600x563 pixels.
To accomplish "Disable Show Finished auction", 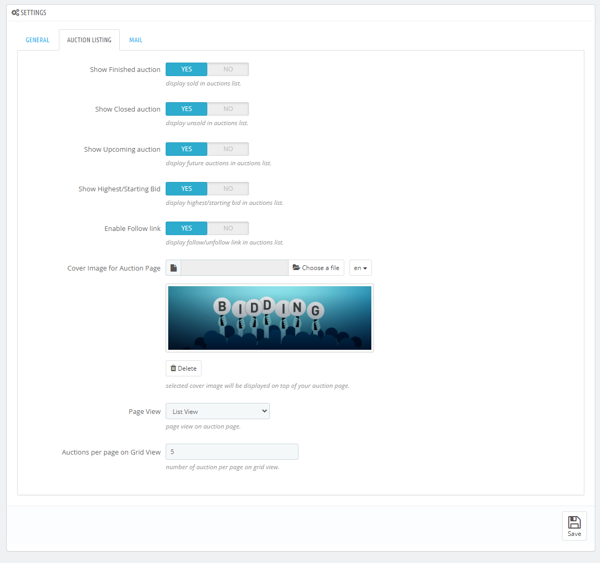I will (x=228, y=69).
